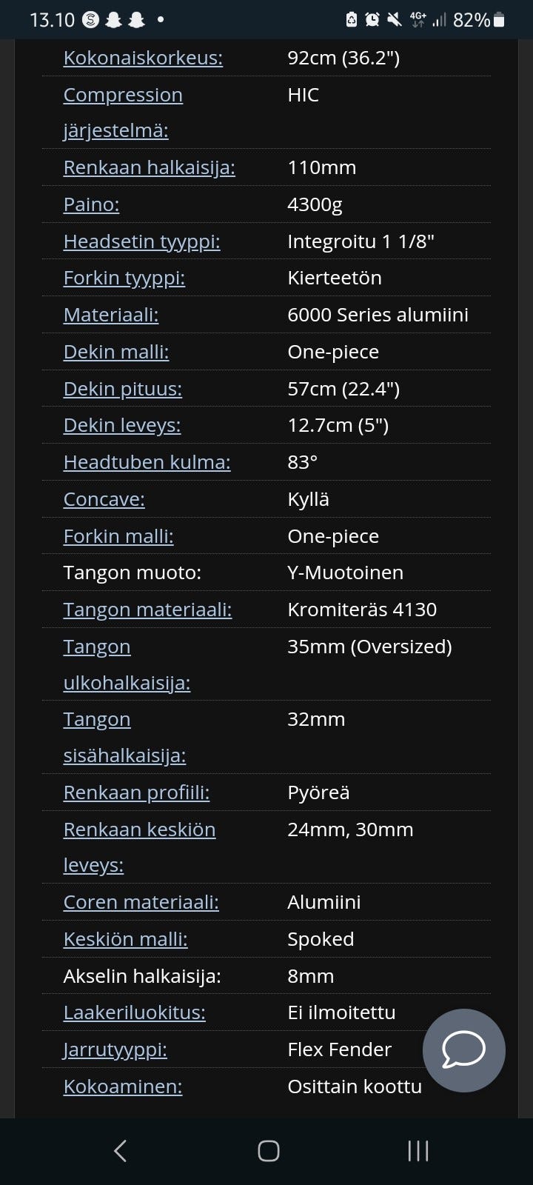The width and height of the screenshot is (533, 1185).
Task: Tap the alarm clock status icon
Action: coord(372,20)
